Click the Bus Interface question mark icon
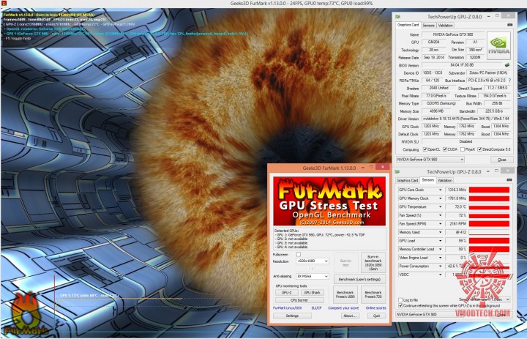 click(510, 81)
